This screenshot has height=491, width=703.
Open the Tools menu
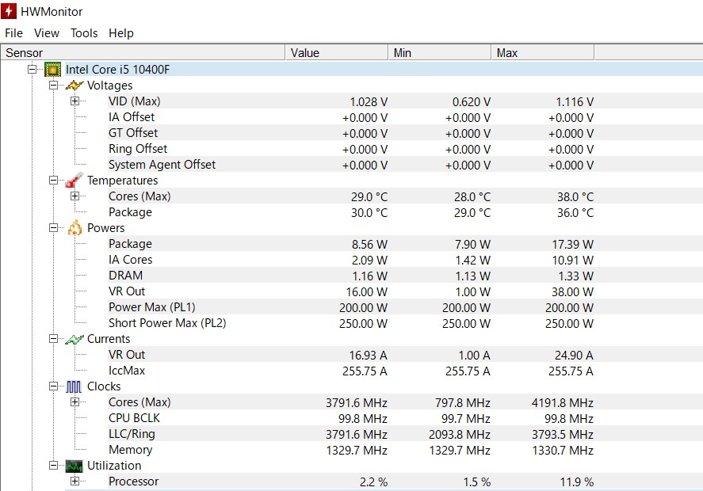pyautogui.click(x=84, y=33)
